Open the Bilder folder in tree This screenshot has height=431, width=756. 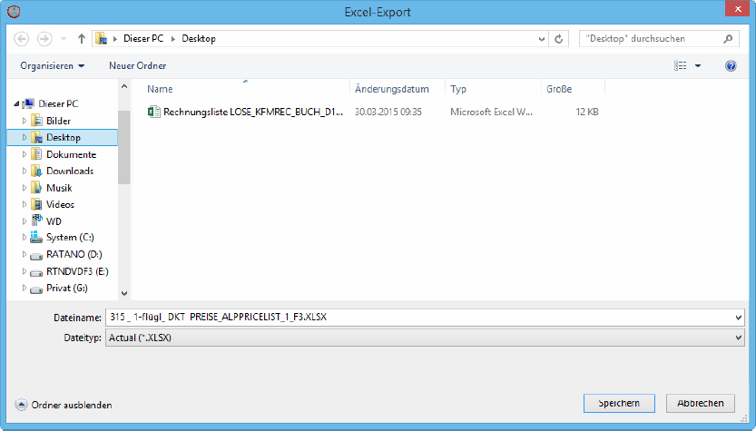pos(58,121)
